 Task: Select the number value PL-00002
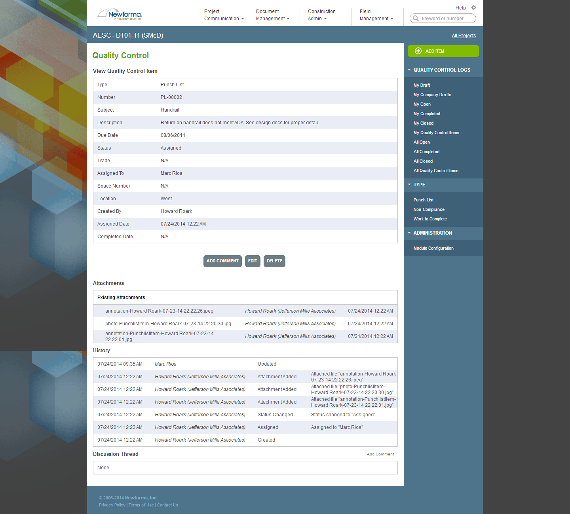[x=171, y=97]
